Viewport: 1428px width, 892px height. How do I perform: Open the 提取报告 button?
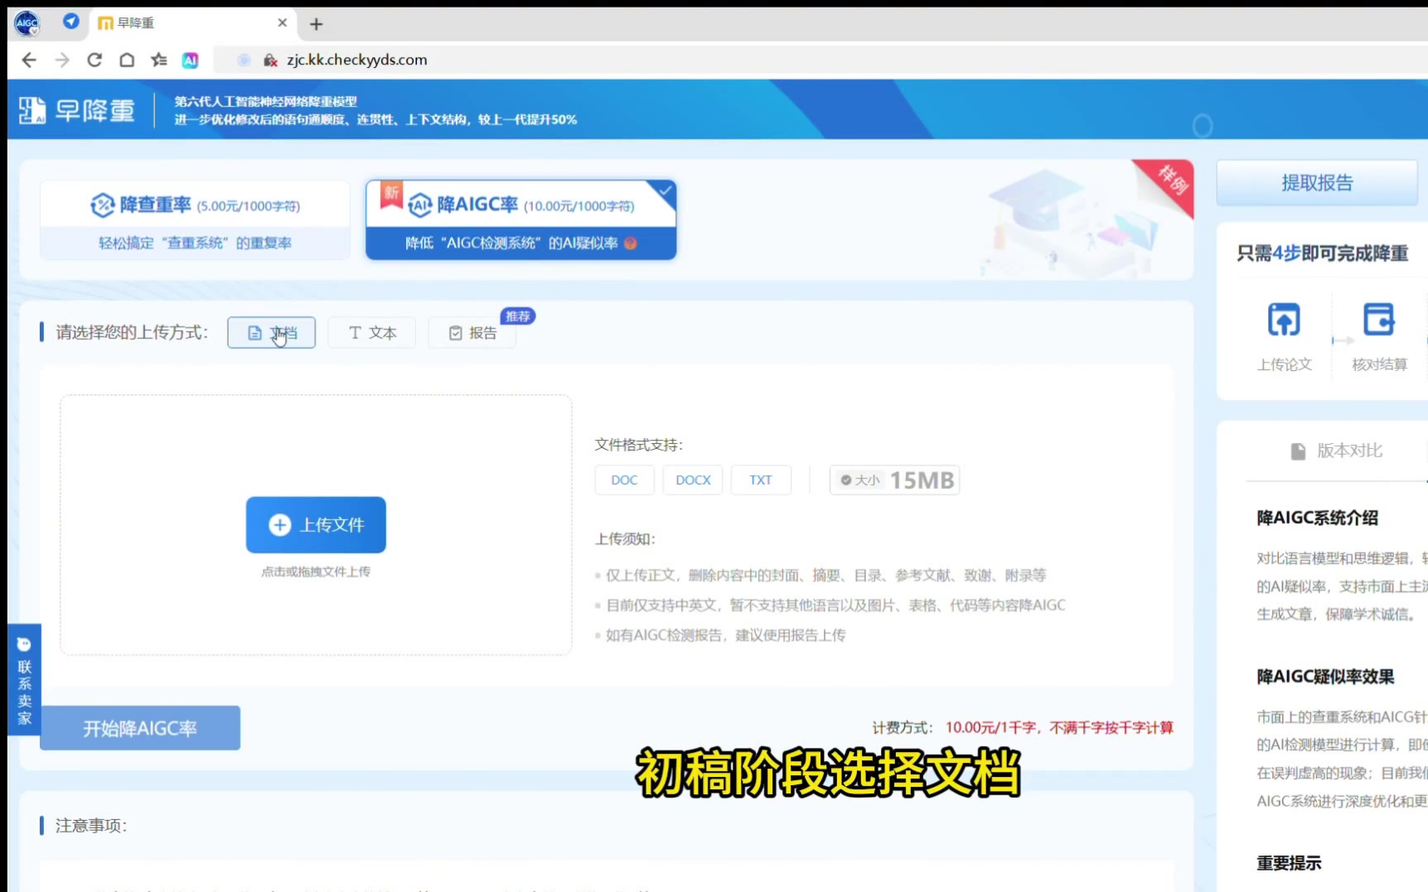click(x=1316, y=183)
